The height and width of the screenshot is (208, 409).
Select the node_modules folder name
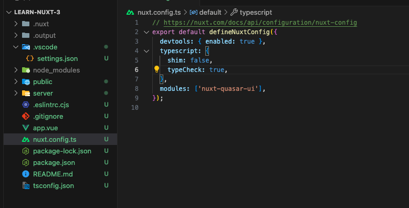56,70
